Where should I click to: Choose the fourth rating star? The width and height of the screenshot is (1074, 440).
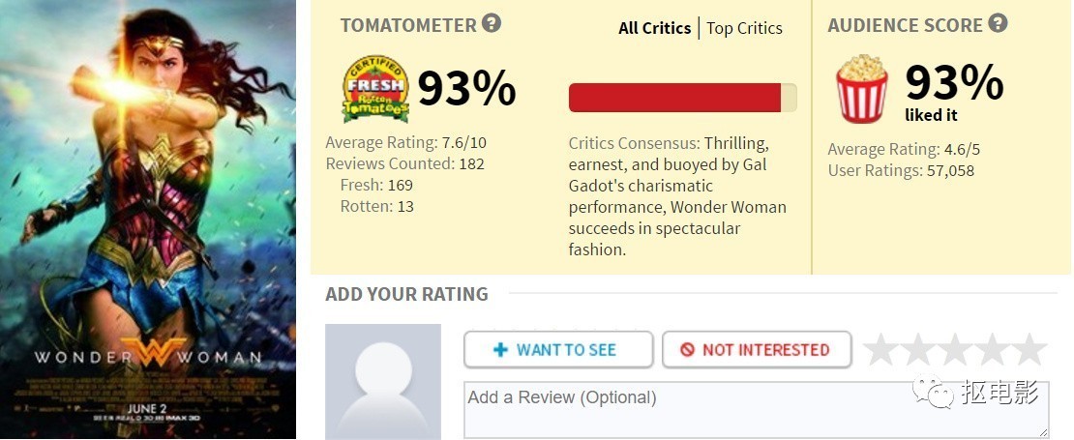click(x=993, y=350)
